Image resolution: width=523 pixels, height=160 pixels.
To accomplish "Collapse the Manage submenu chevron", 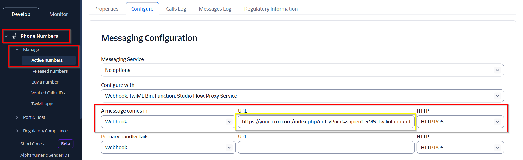I will (x=17, y=50).
